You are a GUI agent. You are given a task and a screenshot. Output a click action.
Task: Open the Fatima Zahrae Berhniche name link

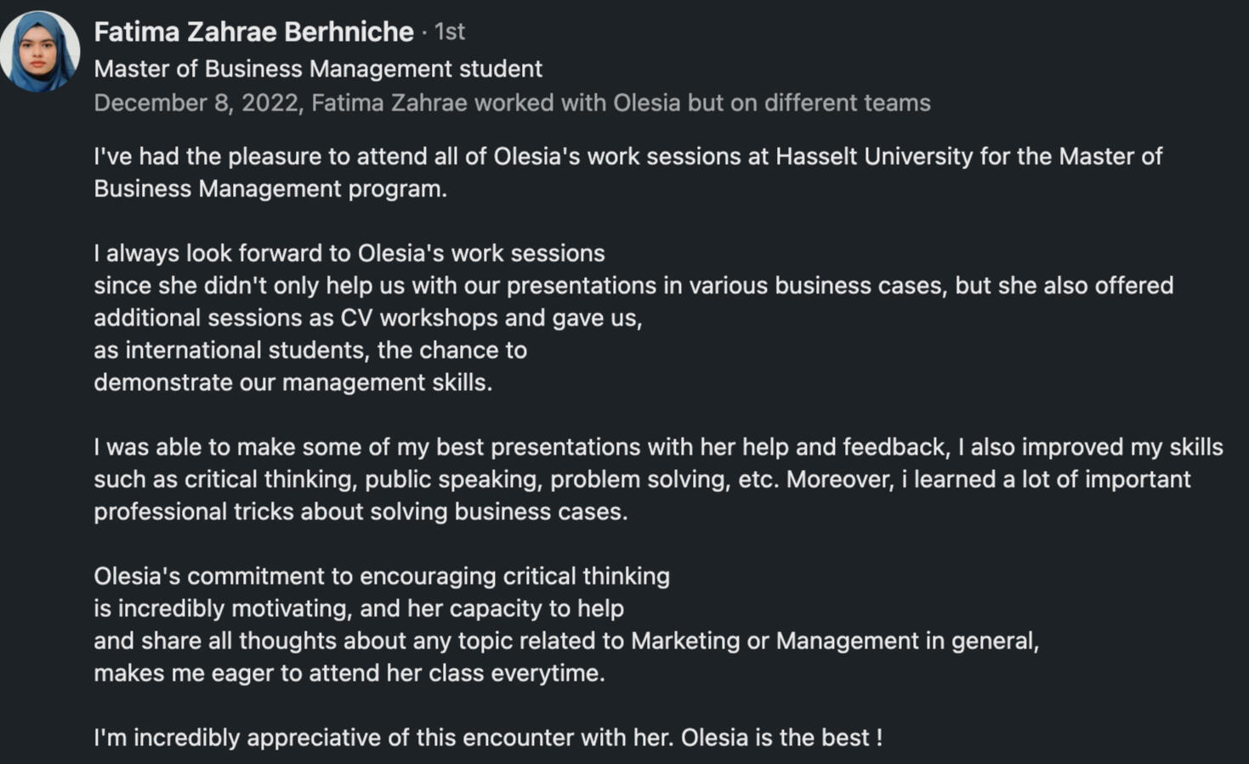[253, 31]
